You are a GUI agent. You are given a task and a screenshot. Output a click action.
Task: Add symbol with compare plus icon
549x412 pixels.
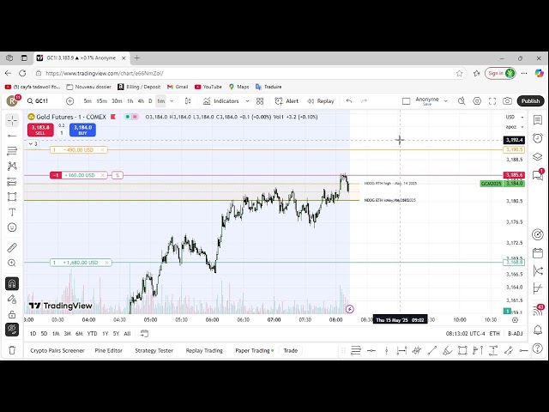point(70,101)
